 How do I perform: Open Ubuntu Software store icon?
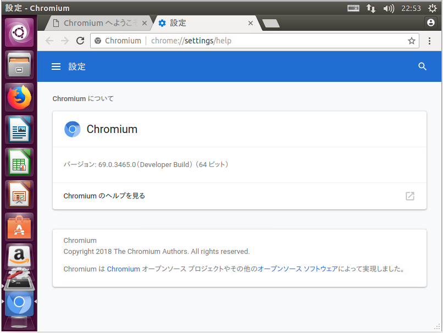(x=19, y=227)
